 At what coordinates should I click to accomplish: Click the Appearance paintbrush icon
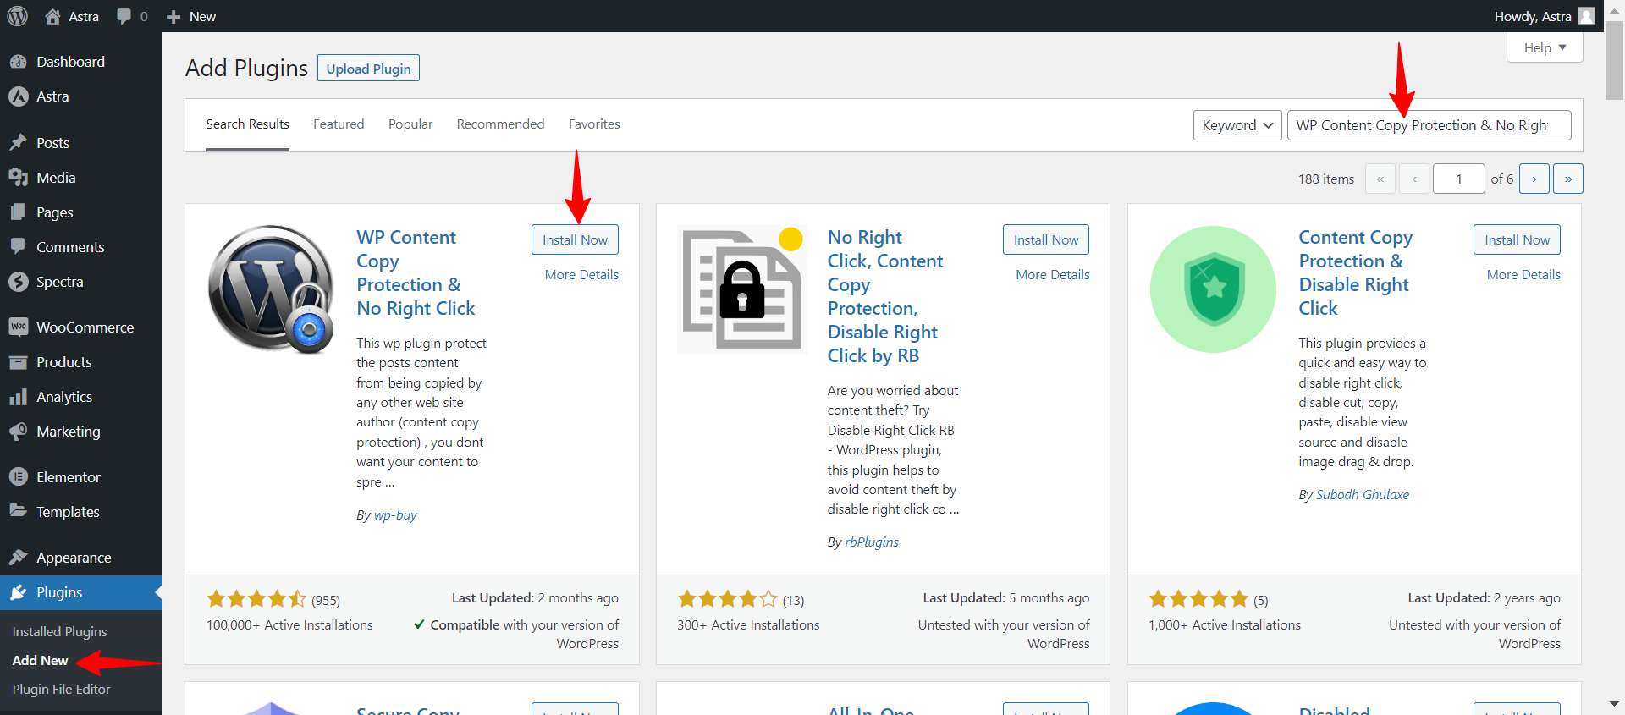pos(19,558)
